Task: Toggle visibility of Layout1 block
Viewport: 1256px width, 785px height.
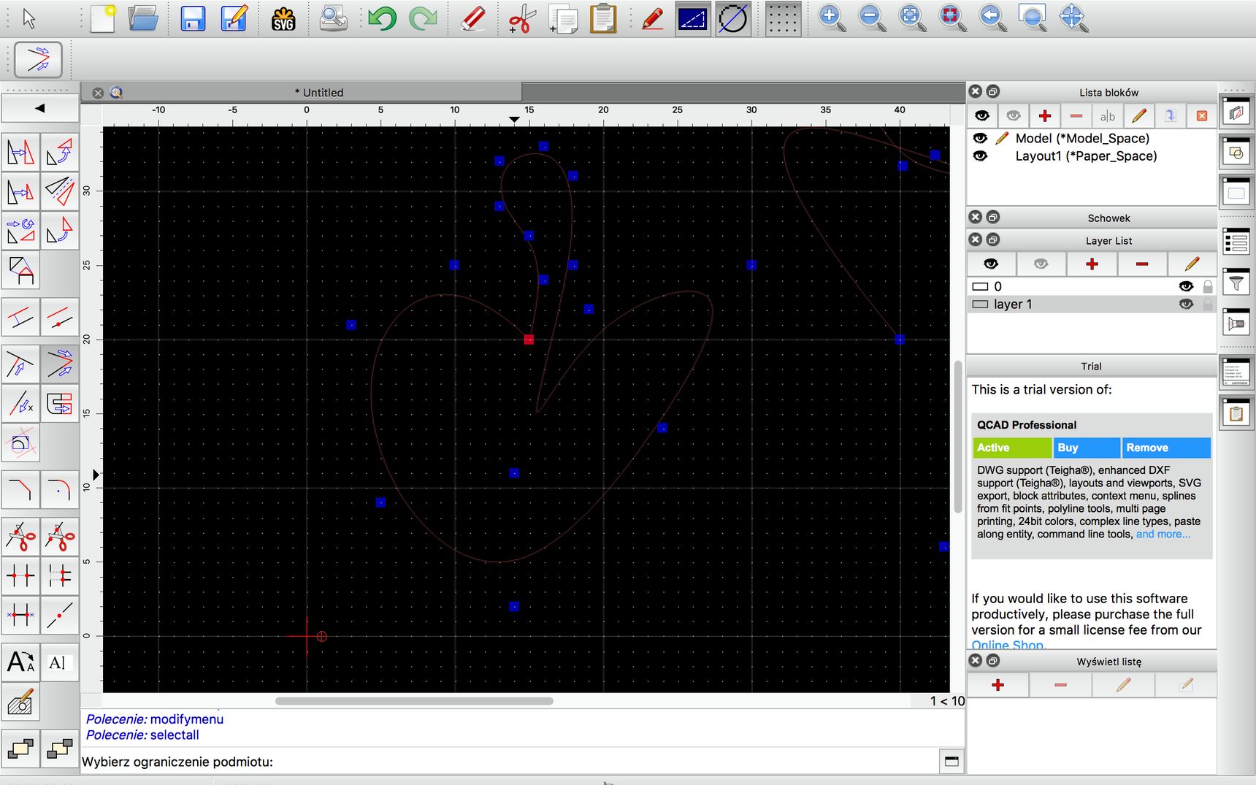Action: tap(980, 156)
